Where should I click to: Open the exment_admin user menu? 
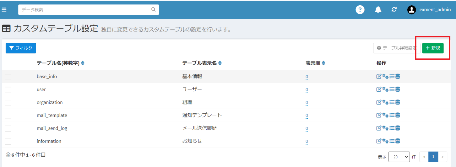point(429,9)
